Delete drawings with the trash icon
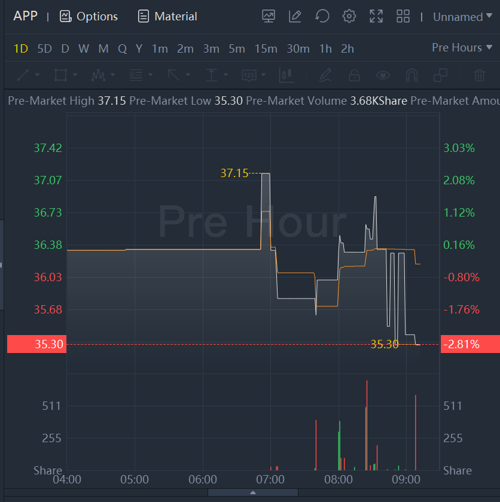This screenshot has width=500, height=502. coord(479,75)
